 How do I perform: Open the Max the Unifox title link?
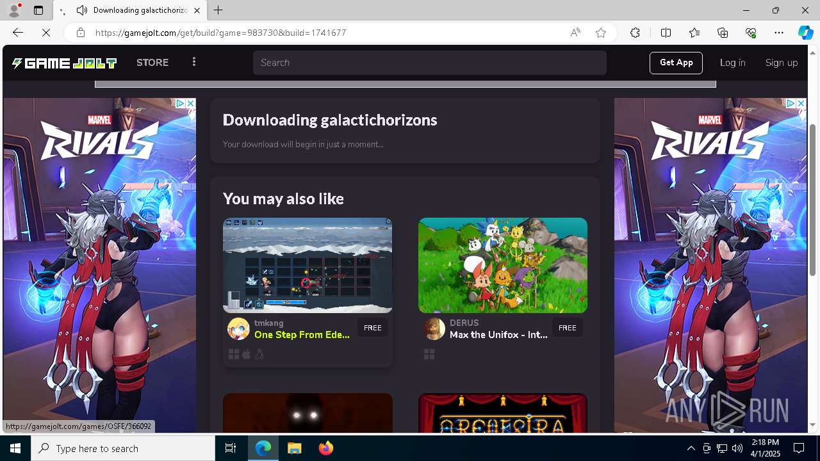pos(498,335)
